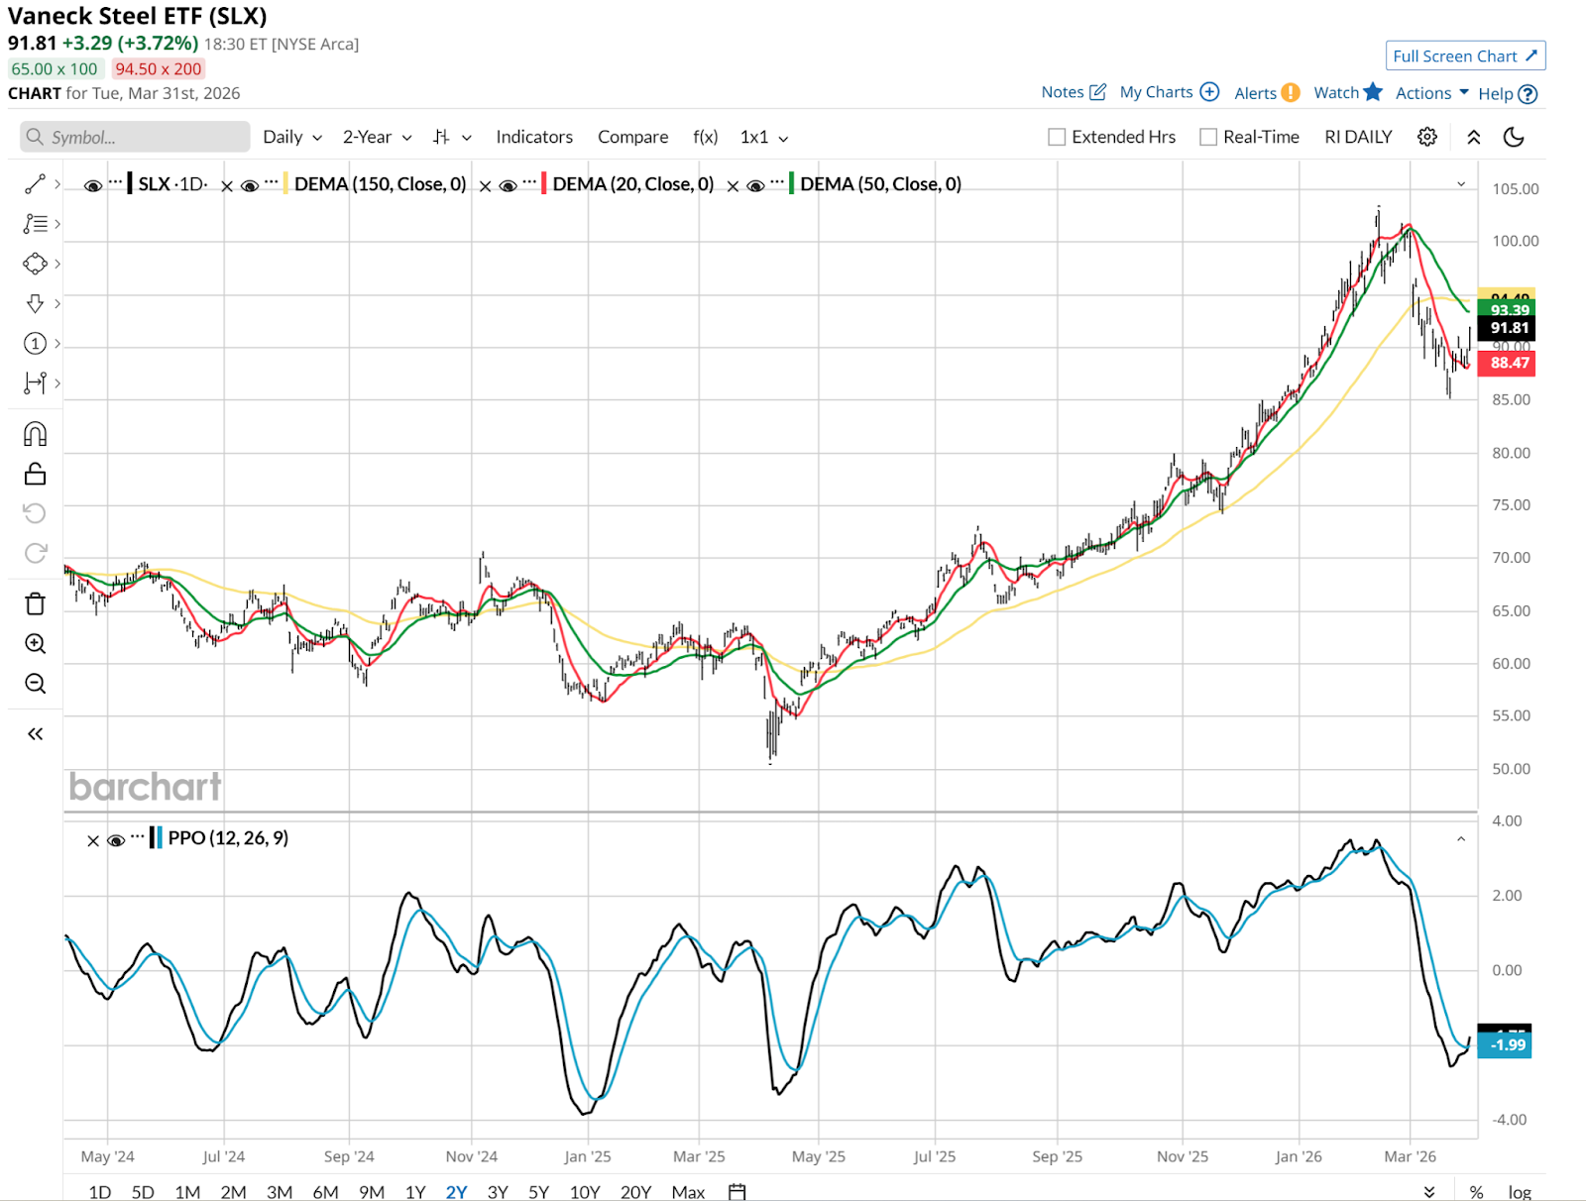Collapse the left drawing toolbar

[x=35, y=734]
